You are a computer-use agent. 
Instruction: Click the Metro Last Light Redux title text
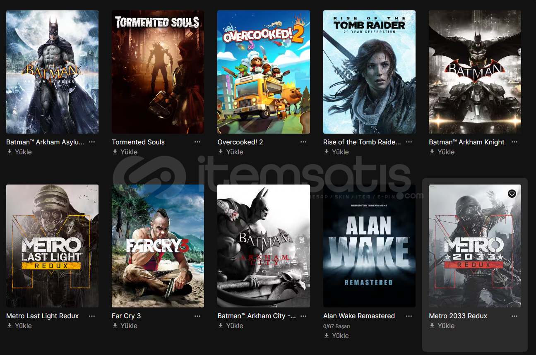click(x=42, y=316)
